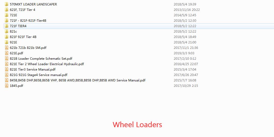Viewport: 274px width, 137px height.
Task: Select the 845B,845B DHP,865B Service Manual.pdf name
Action: 78,80
